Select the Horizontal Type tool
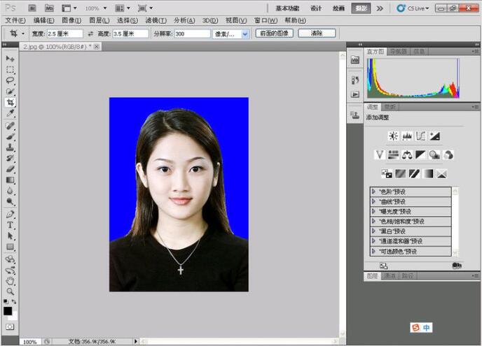The width and height of the screenshot is (482, 346). pyautogui.click(x=10, y=225)
